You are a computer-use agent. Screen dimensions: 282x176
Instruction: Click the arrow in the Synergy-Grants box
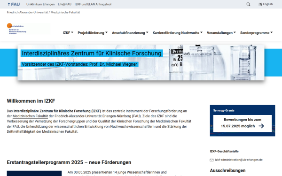point(261,126)
